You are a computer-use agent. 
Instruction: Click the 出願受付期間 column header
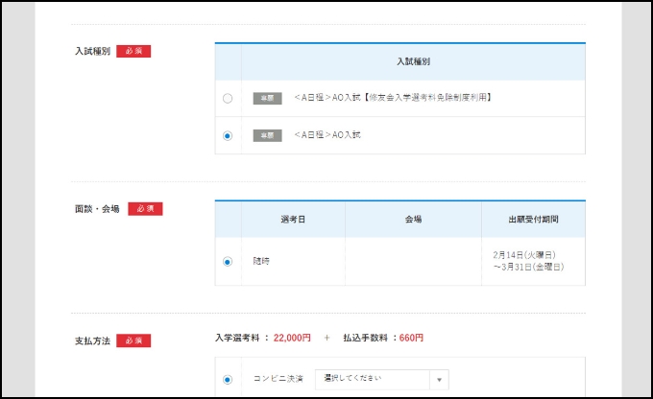coord(533,219)
